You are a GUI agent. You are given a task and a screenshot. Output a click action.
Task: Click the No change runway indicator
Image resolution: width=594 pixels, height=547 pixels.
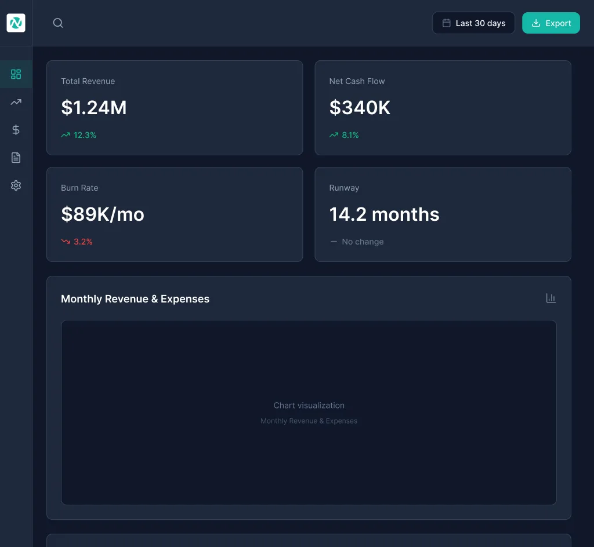357,242
